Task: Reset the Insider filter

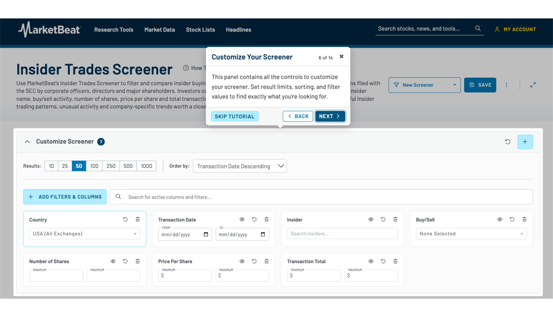Action: point(383,220)
